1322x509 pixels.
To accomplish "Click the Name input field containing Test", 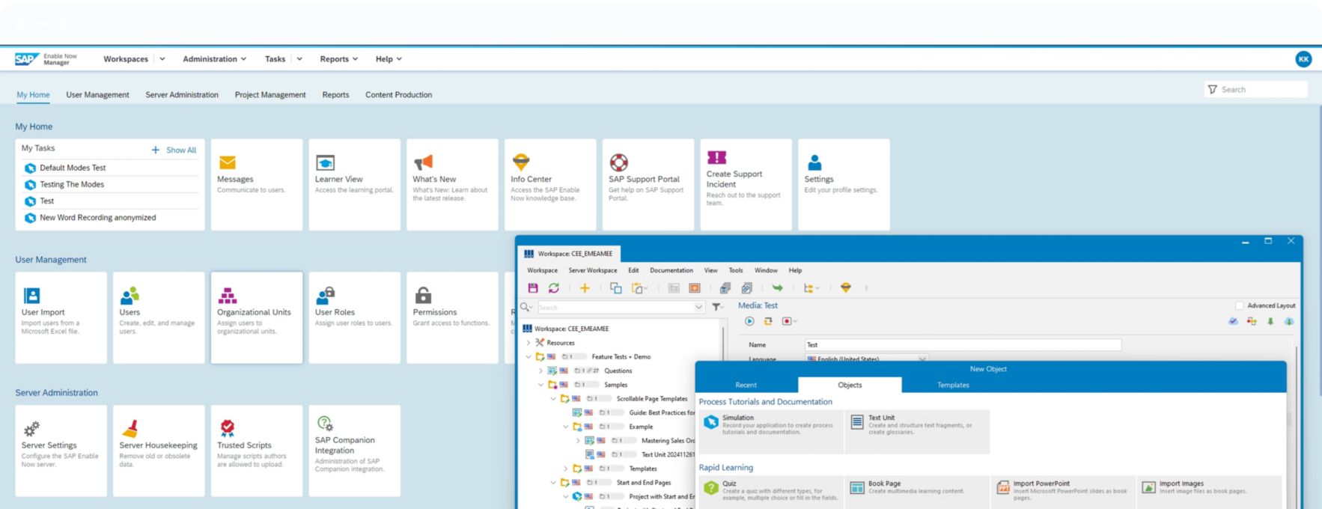I will pyautogui.click(x=962, y=345).
